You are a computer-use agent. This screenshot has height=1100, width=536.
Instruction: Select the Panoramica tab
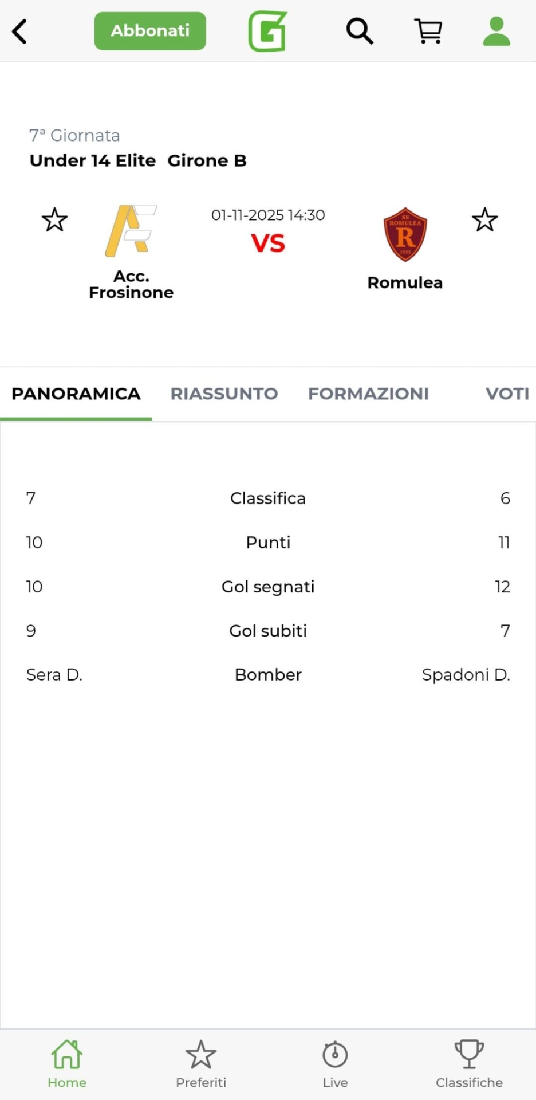coord(76,394)
